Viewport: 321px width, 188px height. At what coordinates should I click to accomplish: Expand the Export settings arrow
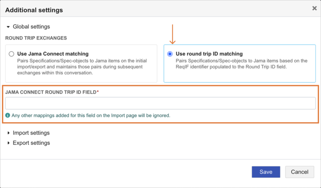tap(8, 143)
